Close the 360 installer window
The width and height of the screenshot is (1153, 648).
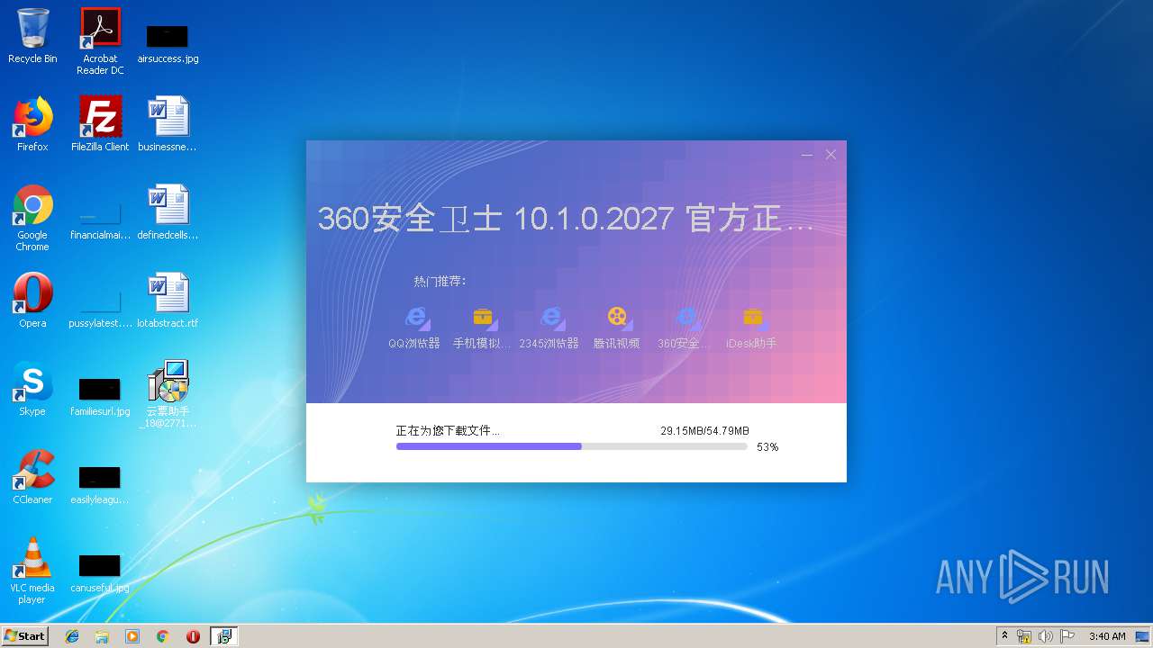coord(831,155)
